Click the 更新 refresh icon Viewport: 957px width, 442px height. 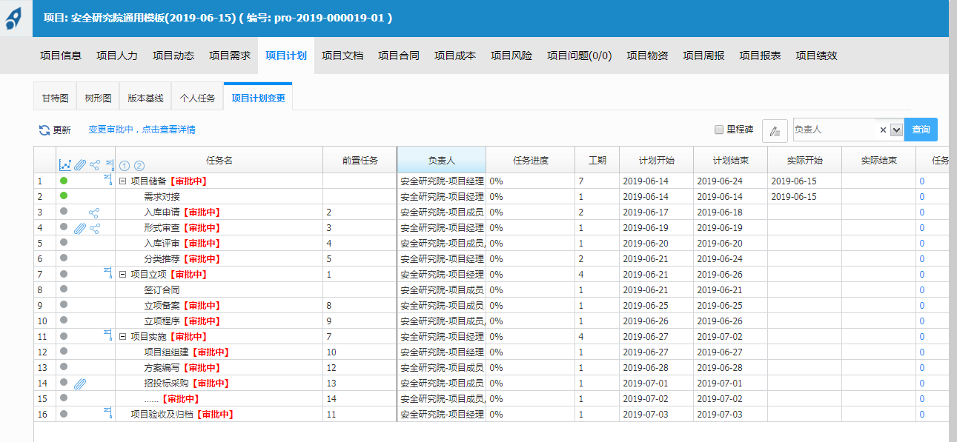coord(44,130)
